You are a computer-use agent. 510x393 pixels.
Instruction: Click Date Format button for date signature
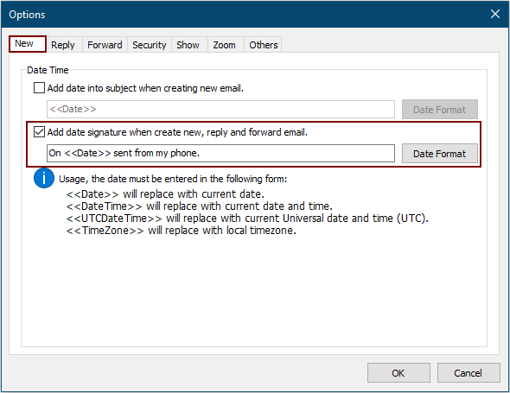[x=439, y=154]
